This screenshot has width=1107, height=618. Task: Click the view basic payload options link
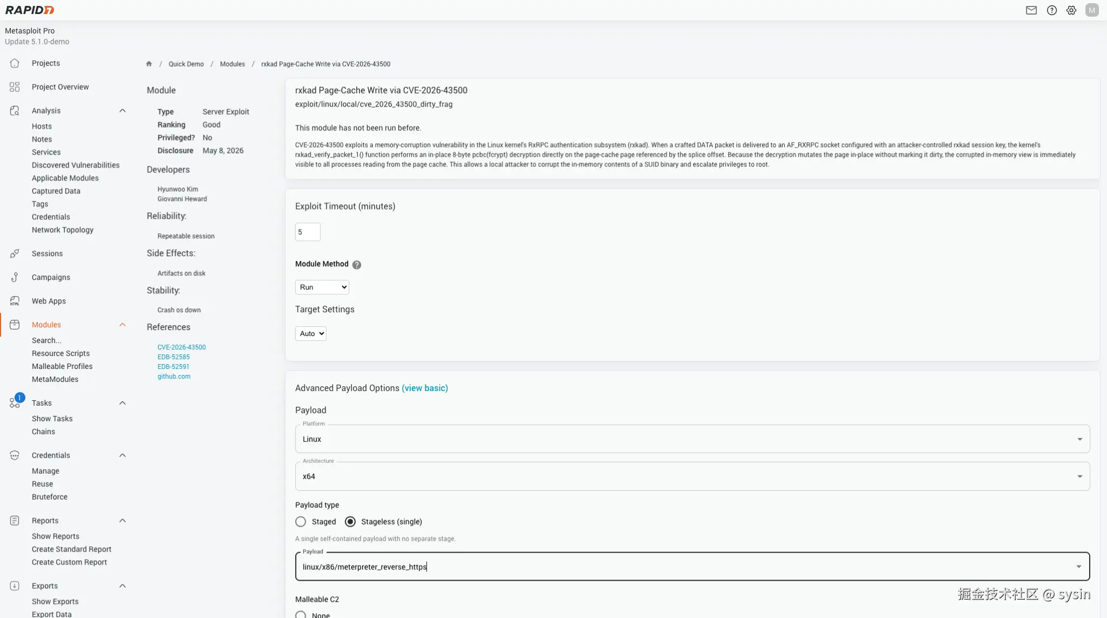425,388
